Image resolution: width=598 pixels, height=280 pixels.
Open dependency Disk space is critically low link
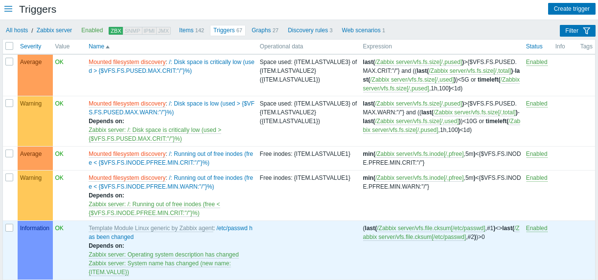[155, 134]
